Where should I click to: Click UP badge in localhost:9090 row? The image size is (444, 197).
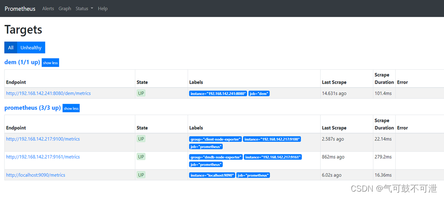141,175
